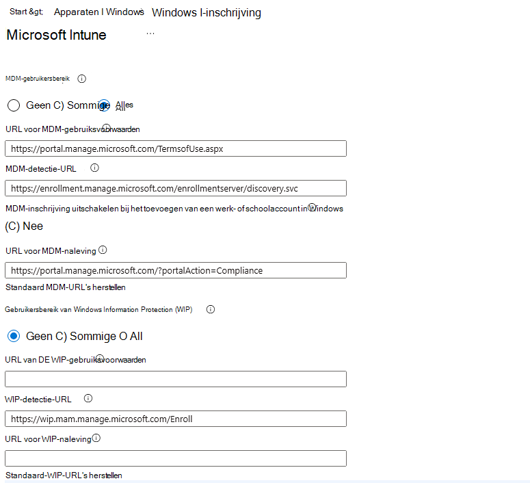Viewport: 530px width, 483px height.
Task: Open the Windows-inschrijving breadcrumb
Action: (x=207, y=12)
